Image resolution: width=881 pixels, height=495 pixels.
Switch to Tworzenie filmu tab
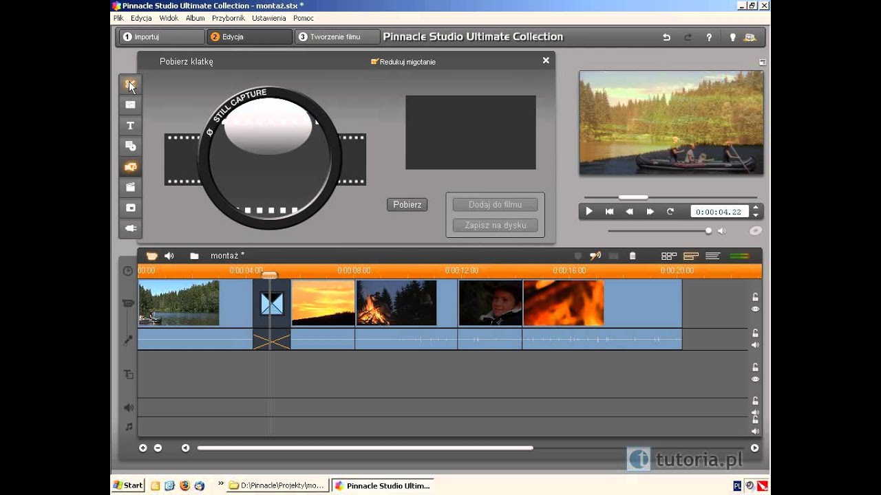[x=337, y=37]
